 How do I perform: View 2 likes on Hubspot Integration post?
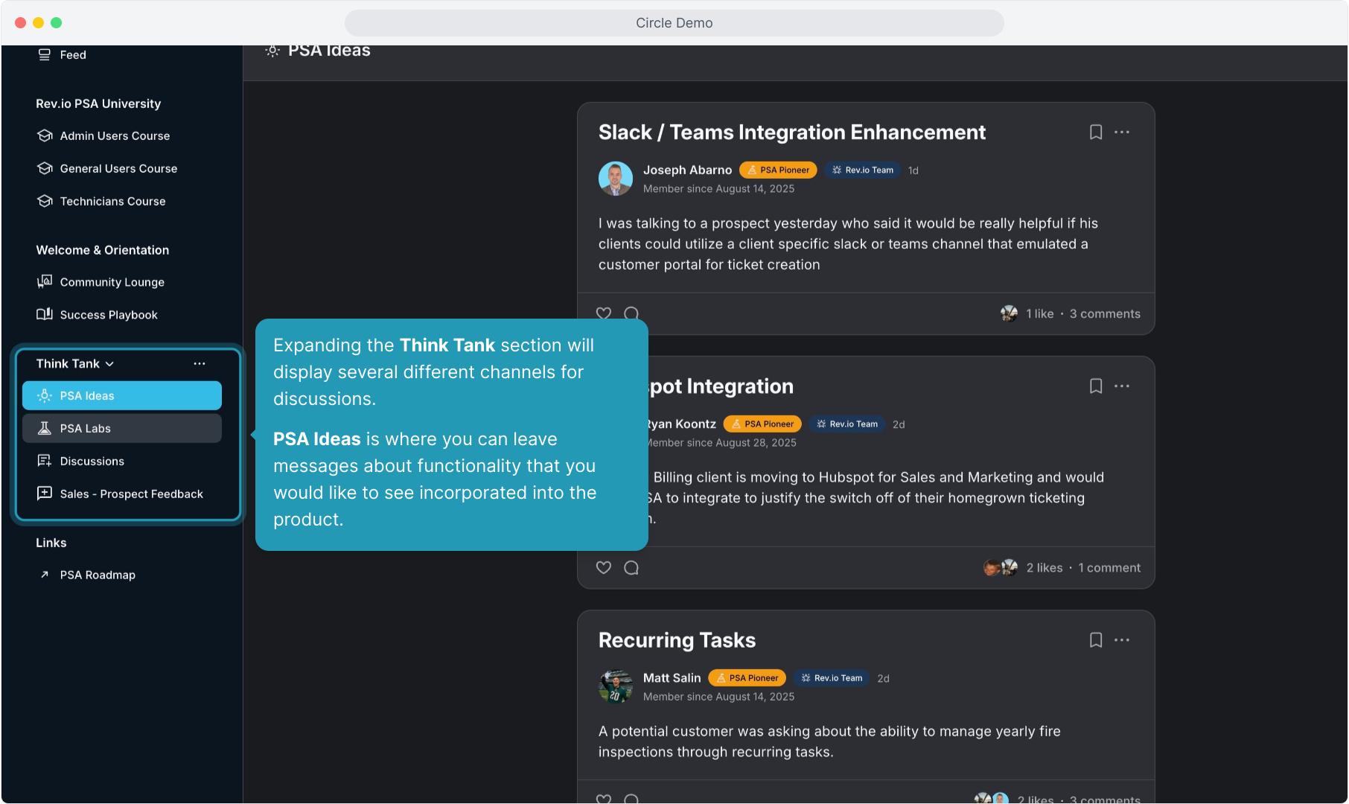point(1045,568)
